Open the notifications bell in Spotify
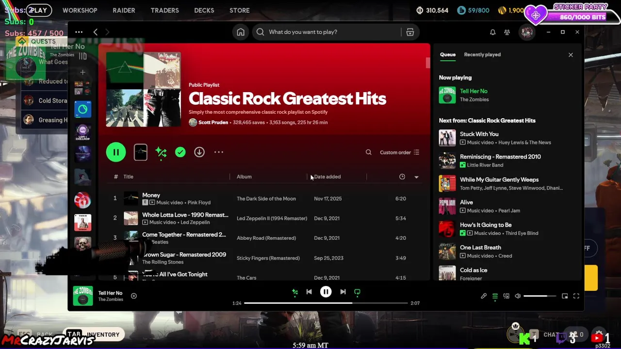The width and height of the screenshot is (621, 349). pyautogui.click(x=492, y=32)
